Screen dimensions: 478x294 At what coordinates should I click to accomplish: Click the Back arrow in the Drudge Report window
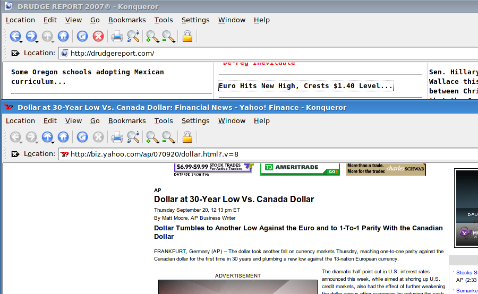coord(15,36)
